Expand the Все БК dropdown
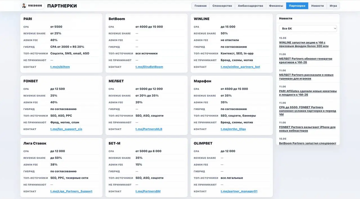The width and height of the screenshot is (360, 199). (x=308, y=28)
